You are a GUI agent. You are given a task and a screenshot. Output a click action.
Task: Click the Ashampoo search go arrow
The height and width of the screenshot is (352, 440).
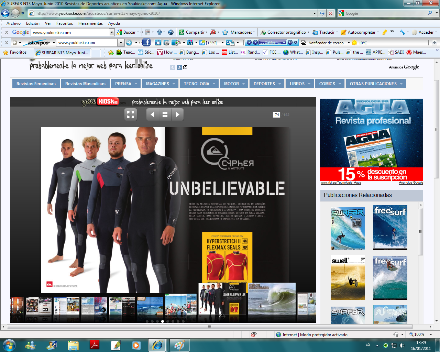point(129,43)
